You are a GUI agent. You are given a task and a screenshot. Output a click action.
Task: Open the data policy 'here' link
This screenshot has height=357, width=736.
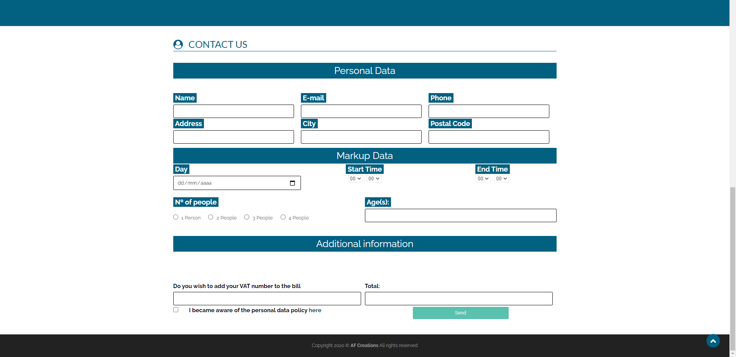pyautogui.click(x=315, y=310)
